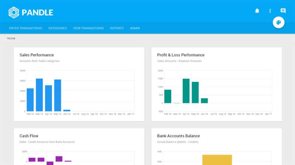Select the May 16 bar in Sales Performance
This screenshot has height=165, width=295.
pos(58,95)
